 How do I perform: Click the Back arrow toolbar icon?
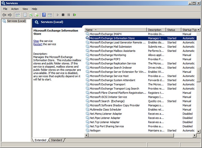coord(4,15)
